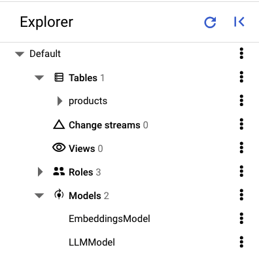259x260 pixels.
Task: Select the LLMModel entry
Action: pos(92,242)
